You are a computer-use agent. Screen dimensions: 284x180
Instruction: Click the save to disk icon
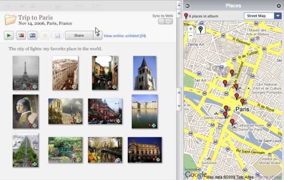point(57,35)
